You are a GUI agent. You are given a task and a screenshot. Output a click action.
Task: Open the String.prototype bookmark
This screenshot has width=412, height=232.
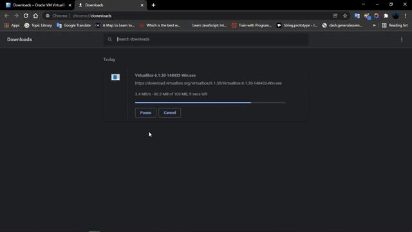click(x=297, y=25)
